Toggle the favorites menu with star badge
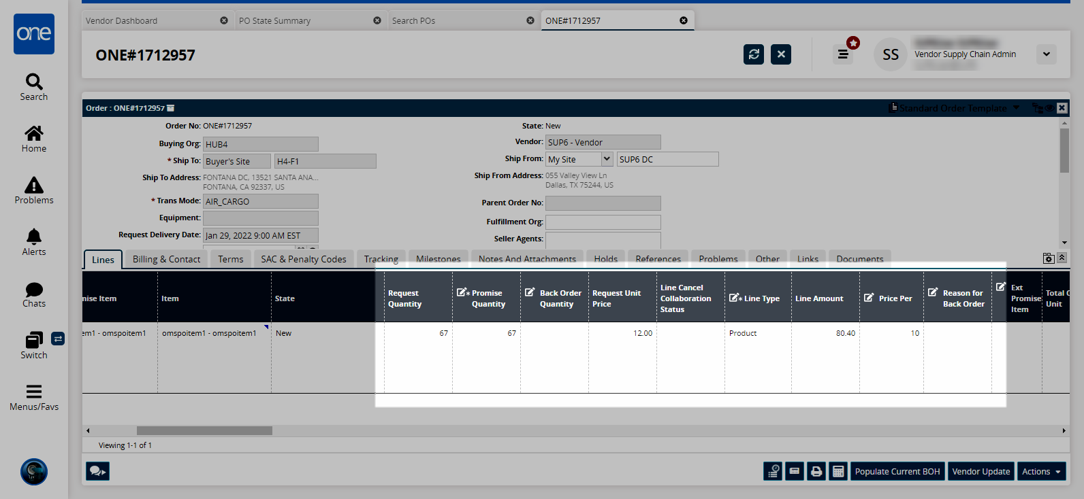Viewport: 1084px width, 499px height. coord(843,54)
